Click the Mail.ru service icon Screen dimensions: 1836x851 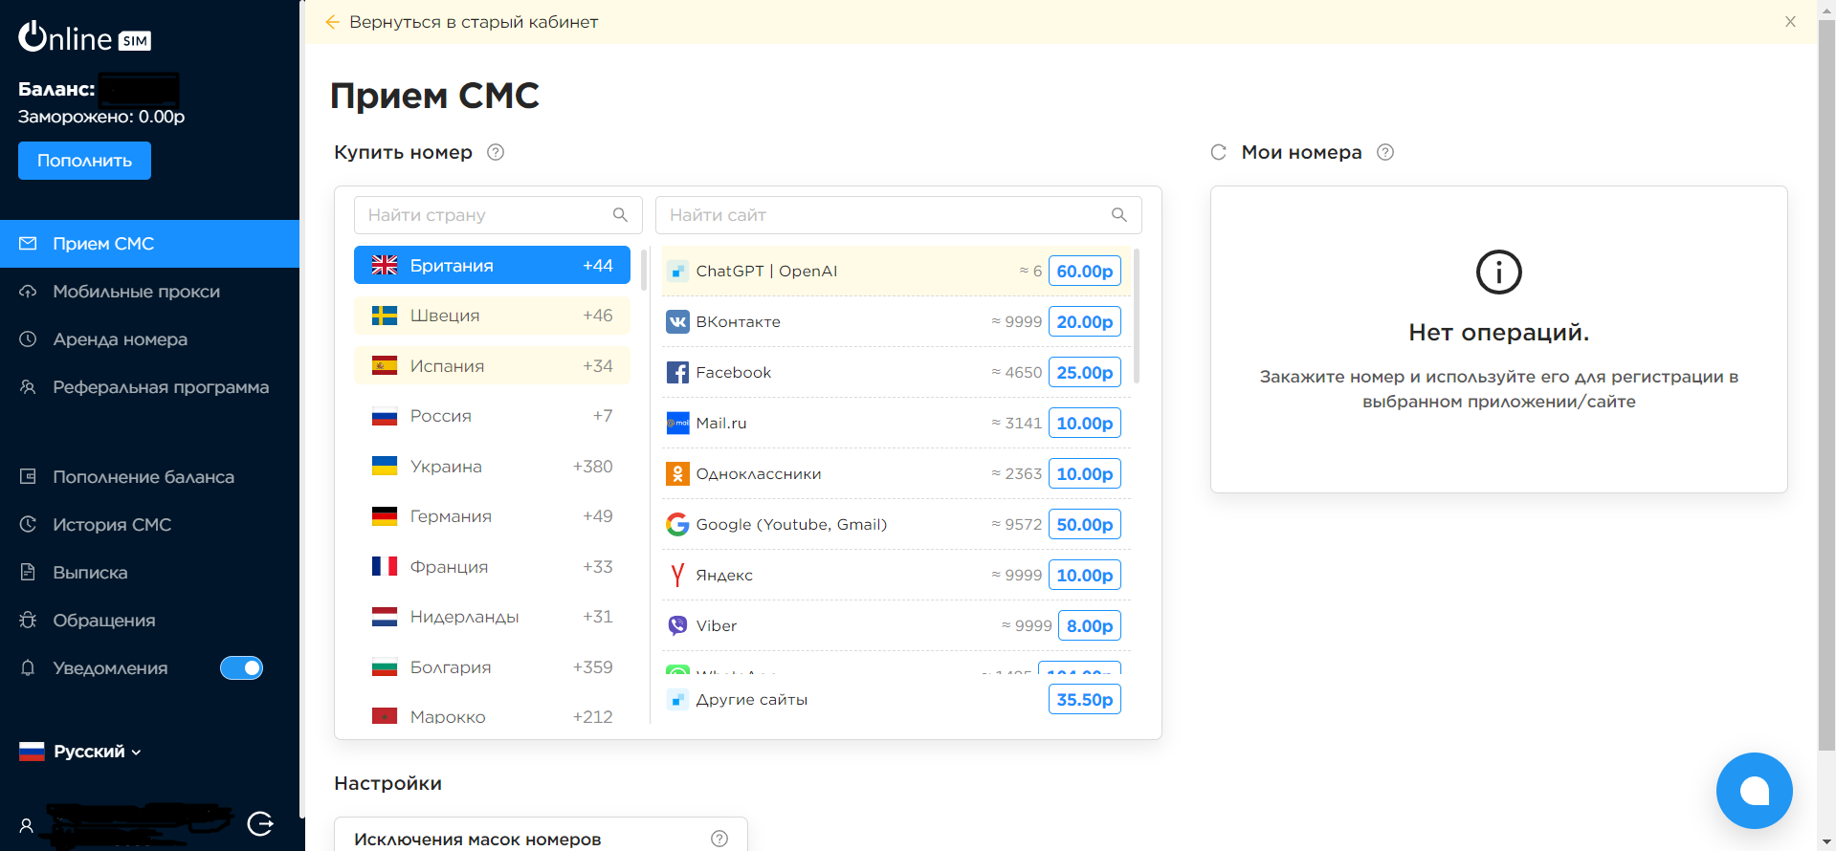pos(677,424)
